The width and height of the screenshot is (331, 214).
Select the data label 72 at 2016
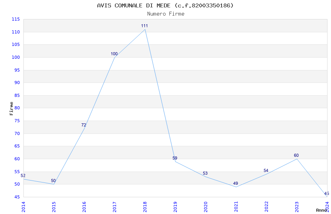pyautogui.click(x=84, y=125)
